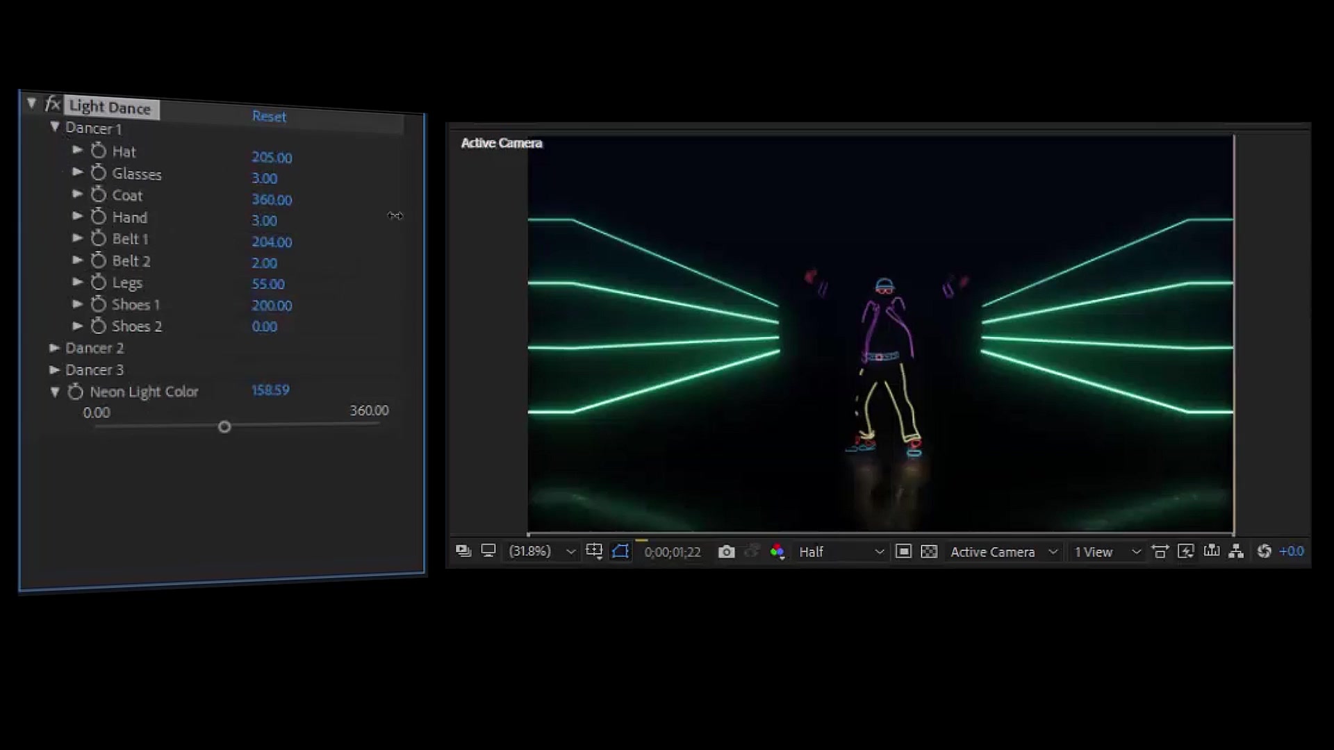
Task: Toggle the Neon Light Color stopwatch
Action: point(76,391)
